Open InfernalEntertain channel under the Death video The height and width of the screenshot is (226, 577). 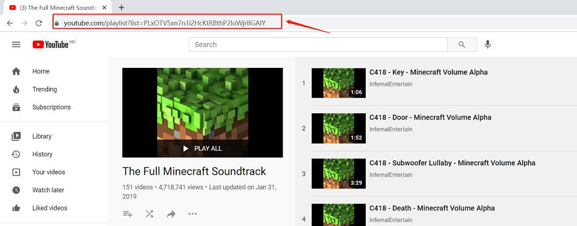pos(391,220)
